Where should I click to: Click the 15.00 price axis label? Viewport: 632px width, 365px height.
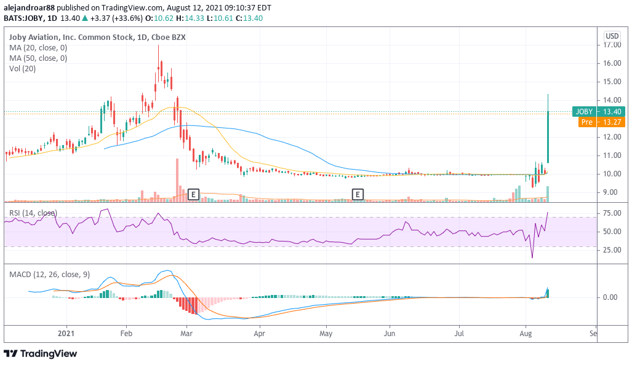(612, 82)
